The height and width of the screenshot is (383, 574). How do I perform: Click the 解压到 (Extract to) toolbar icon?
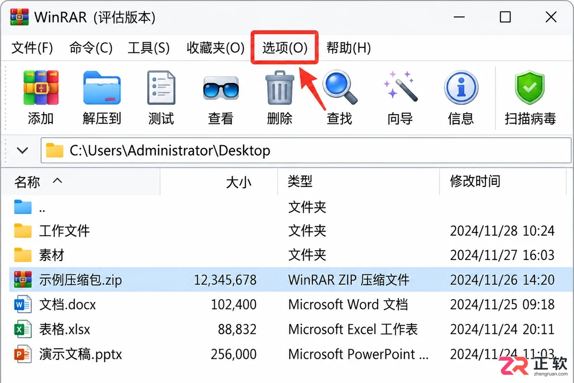pyautogui.click(x=102, y=88)
